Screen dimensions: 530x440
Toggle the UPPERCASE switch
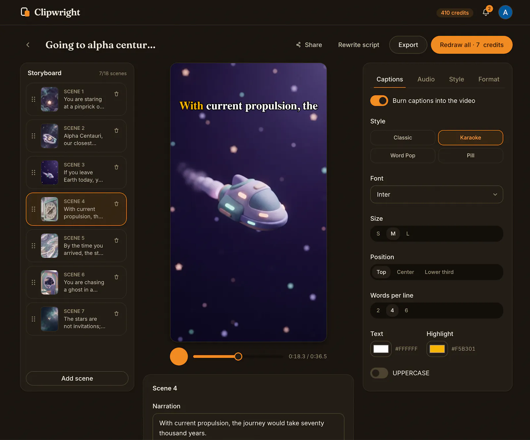click(379, 373)
